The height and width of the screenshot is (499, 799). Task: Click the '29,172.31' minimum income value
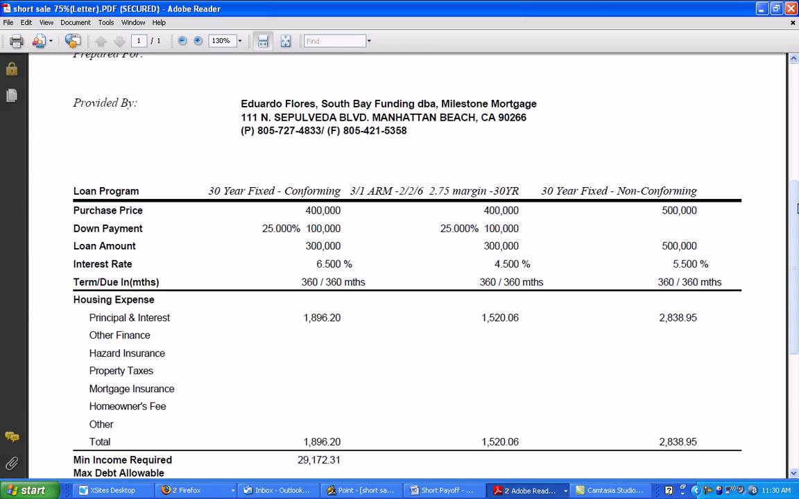tap(319, 459)
